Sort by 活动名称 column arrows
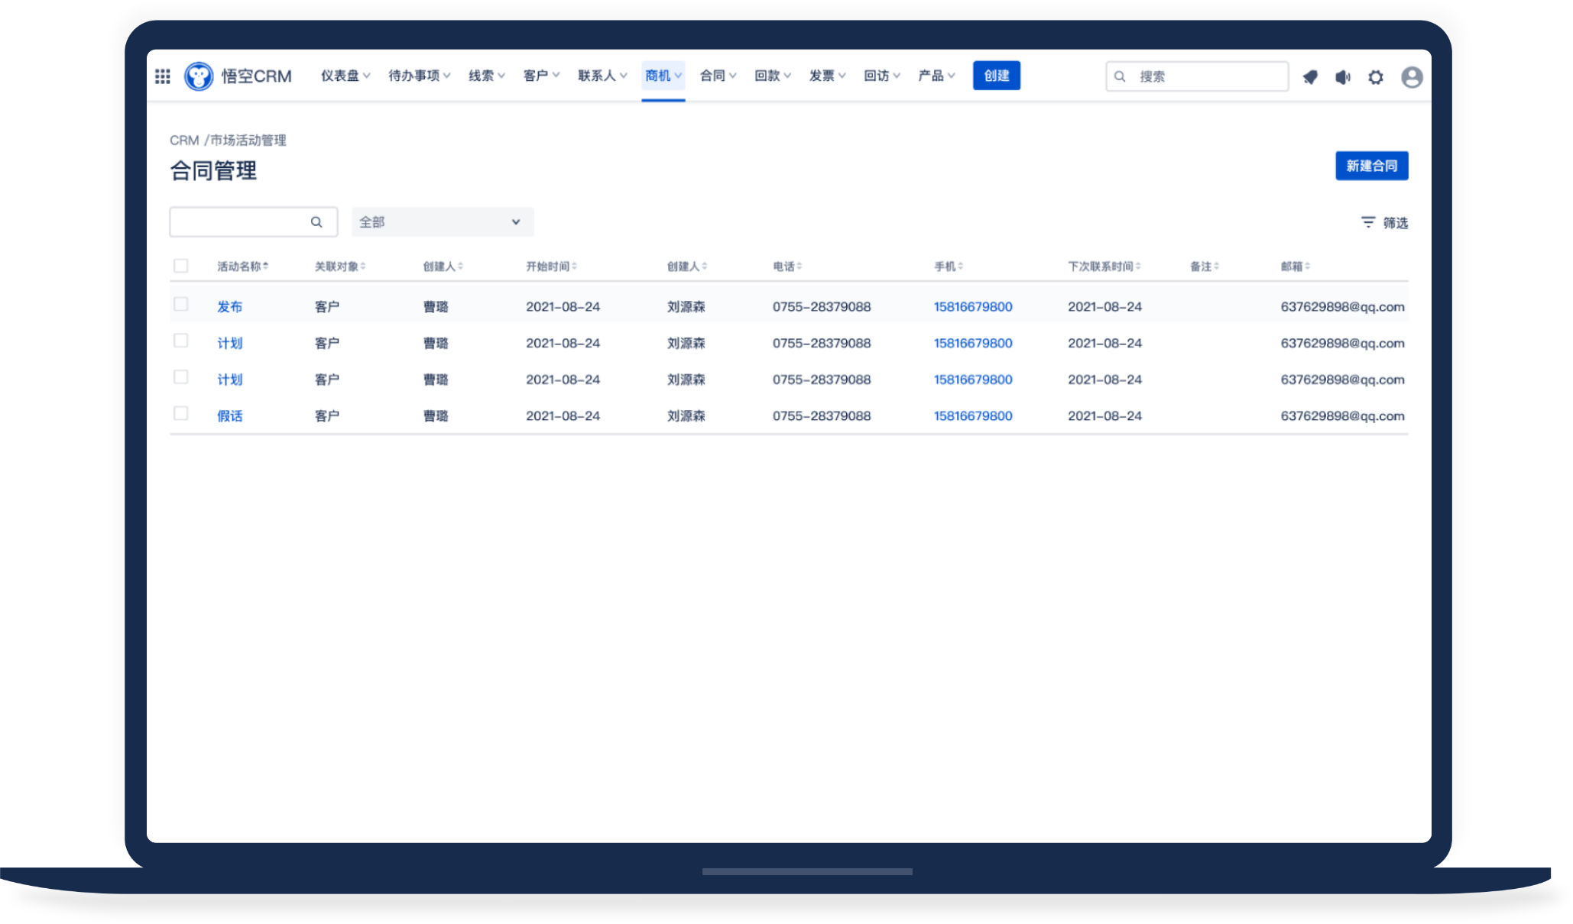This screenshot has height=924, width=1573. coord(265,267)
